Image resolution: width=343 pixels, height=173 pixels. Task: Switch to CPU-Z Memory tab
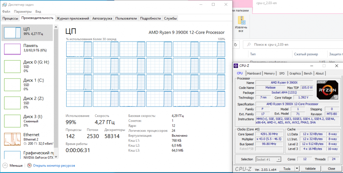pos(269,73)
